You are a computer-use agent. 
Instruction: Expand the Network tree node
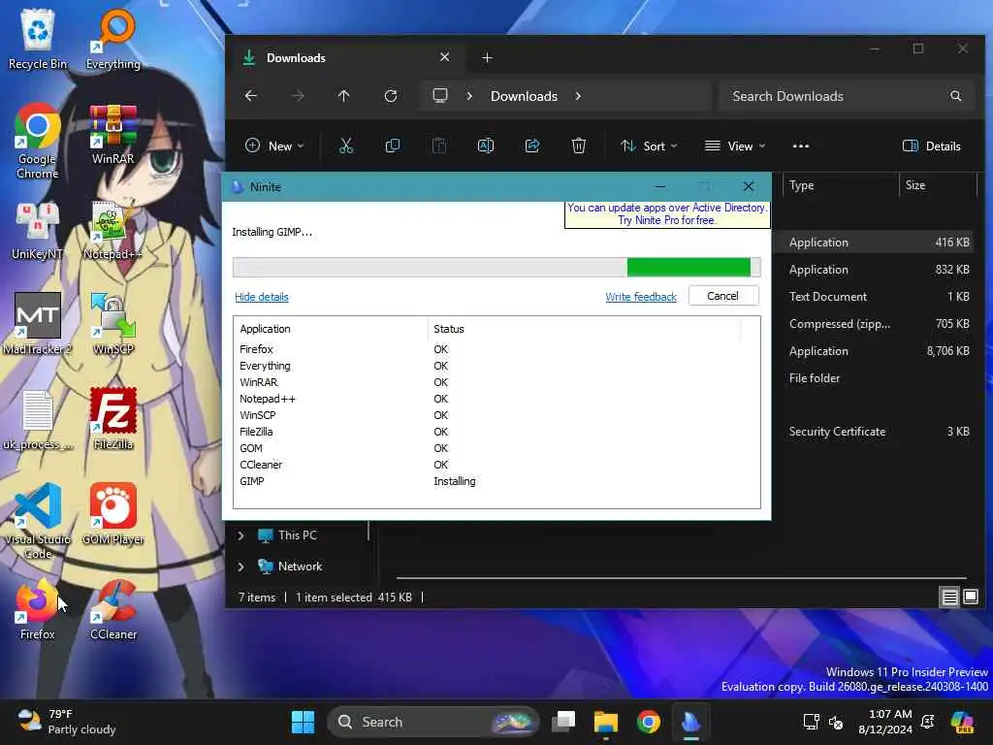point(240,567)
